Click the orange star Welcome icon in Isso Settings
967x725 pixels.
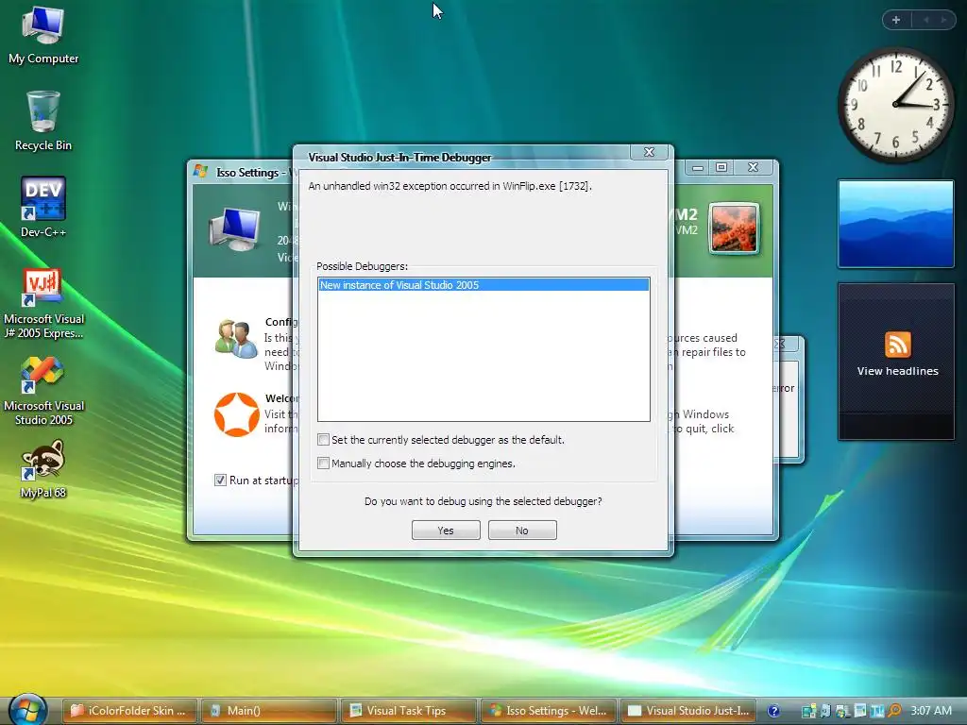[x=236, y=414]
